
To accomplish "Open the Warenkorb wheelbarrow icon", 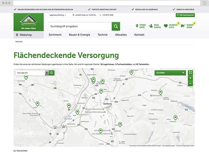I will pos(183,26).
